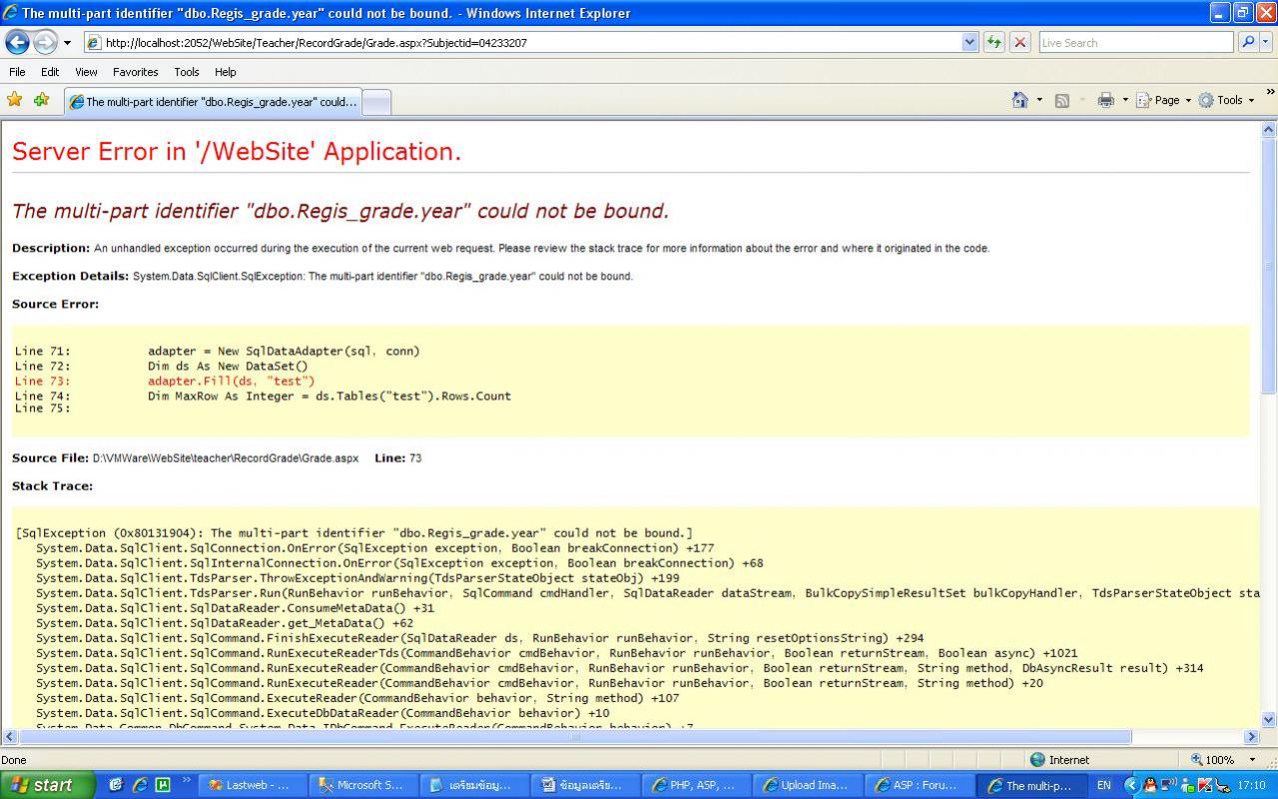This screenshot has width=1278, height=799.
Task: Expand hidden system tray icons arrow
Action: coord(1131,785)
